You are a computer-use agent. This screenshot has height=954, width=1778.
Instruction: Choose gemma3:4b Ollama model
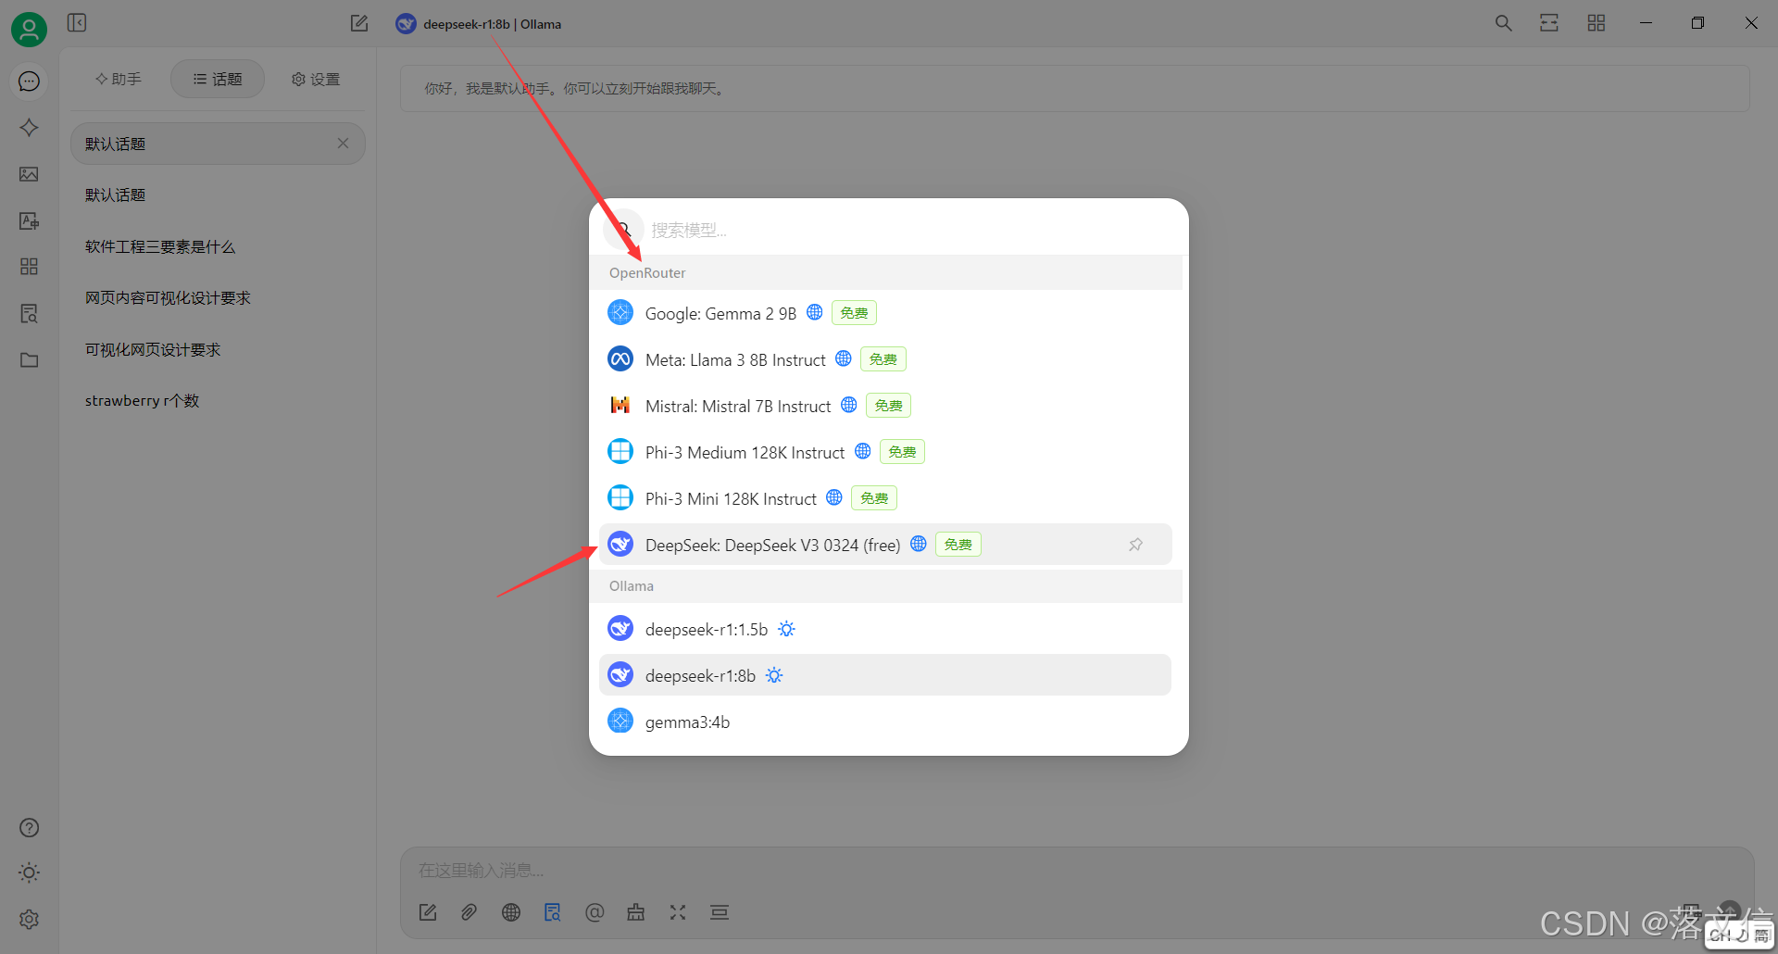[x=885, y=722]
